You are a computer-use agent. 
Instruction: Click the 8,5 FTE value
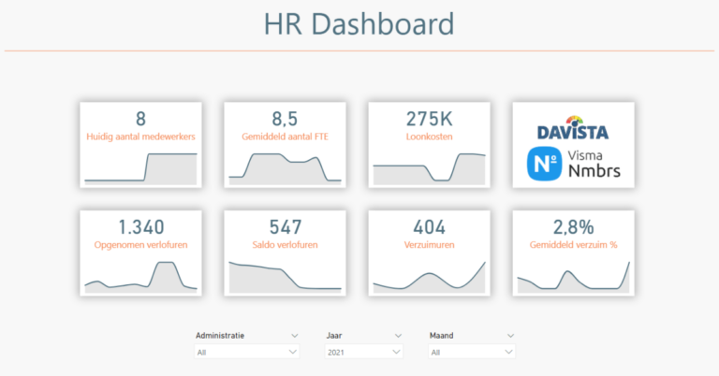[285, 119]
